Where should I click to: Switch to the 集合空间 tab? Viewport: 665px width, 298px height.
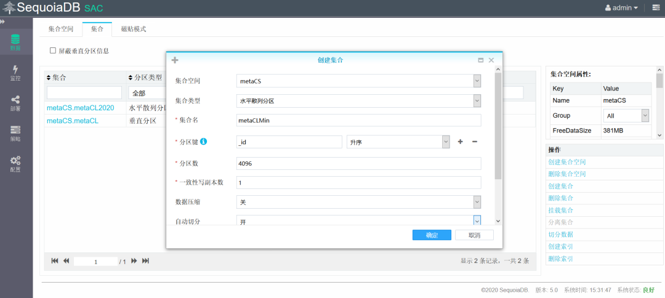click(61, 29)
